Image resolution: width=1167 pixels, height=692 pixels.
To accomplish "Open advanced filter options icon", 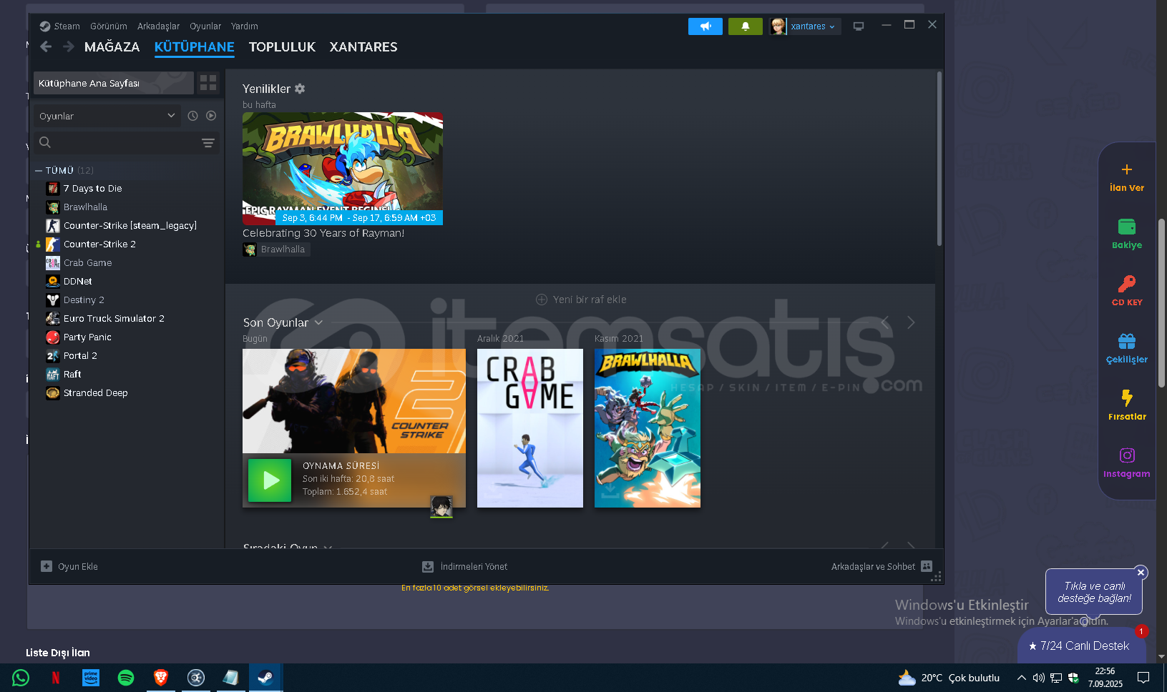I will (x=208, y=143).
